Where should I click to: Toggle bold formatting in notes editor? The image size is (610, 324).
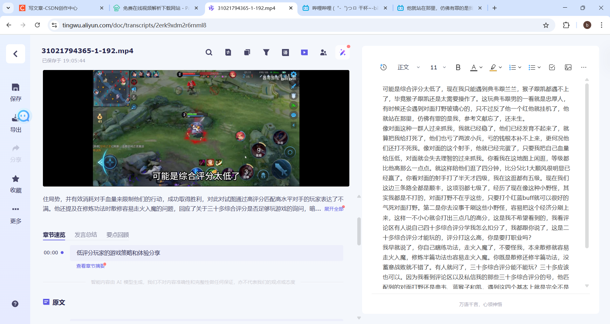[458, 67]
